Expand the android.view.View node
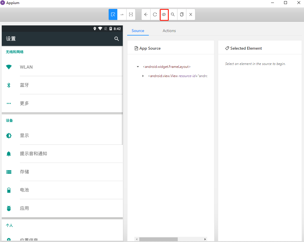Image resolution: width=304 pixels, height=242 pixels. (143, 76)
